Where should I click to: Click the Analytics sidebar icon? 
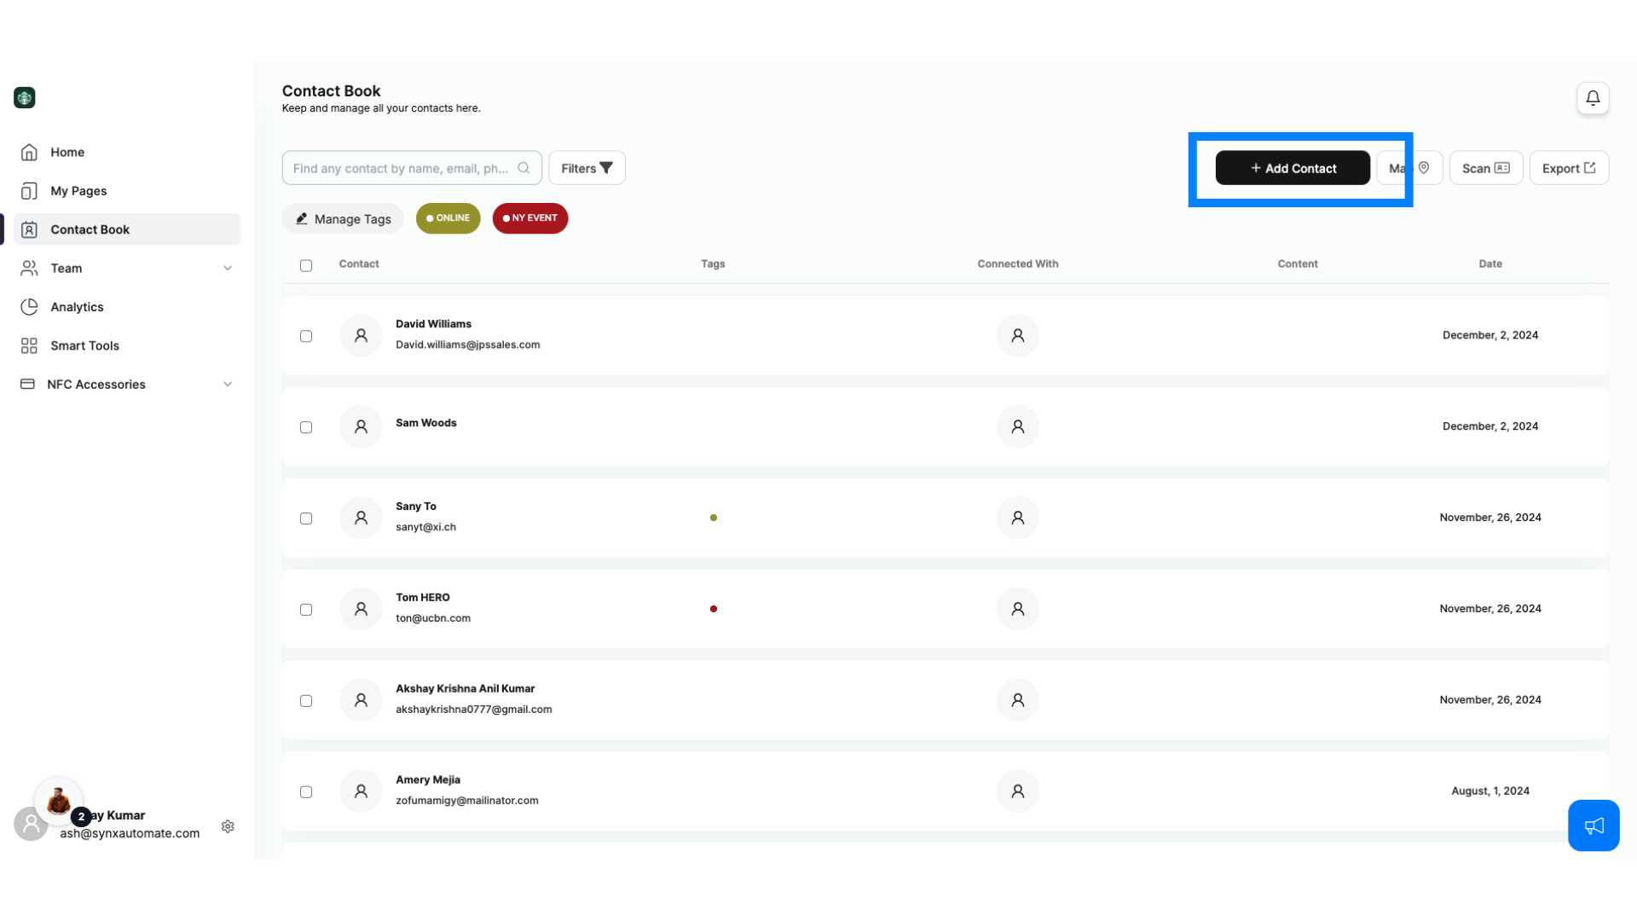tap(29, 307)
